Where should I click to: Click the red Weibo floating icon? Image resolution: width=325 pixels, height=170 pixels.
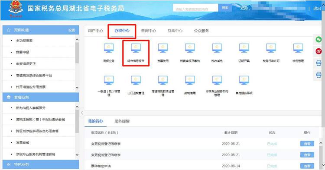coord(318,51)
